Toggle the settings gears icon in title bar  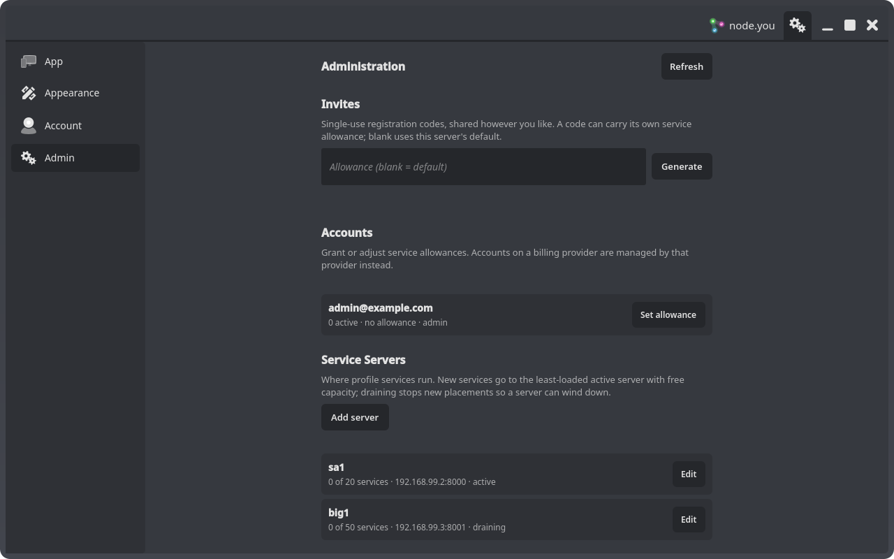point(798,26)
